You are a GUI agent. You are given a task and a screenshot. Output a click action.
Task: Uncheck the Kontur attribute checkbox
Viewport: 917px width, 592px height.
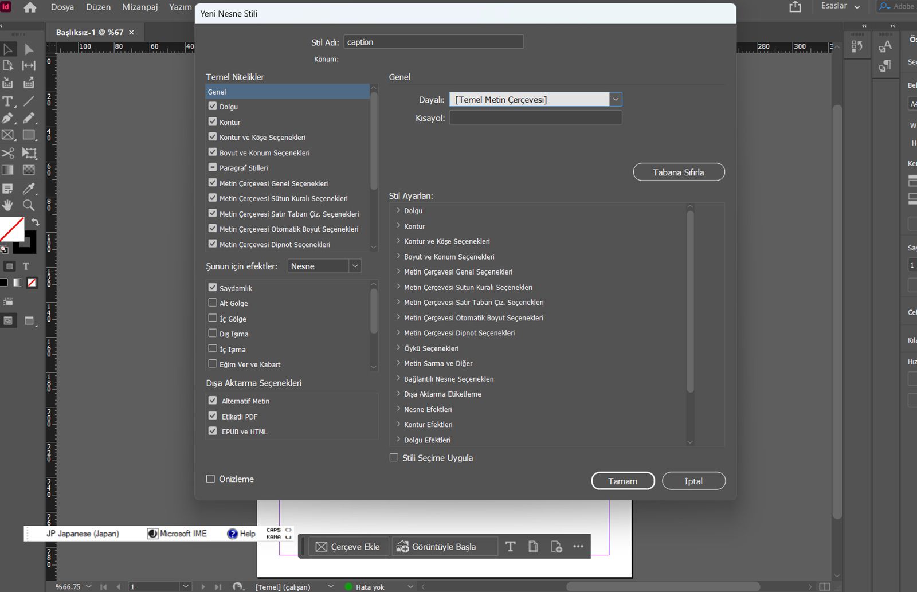coord(213,121)
